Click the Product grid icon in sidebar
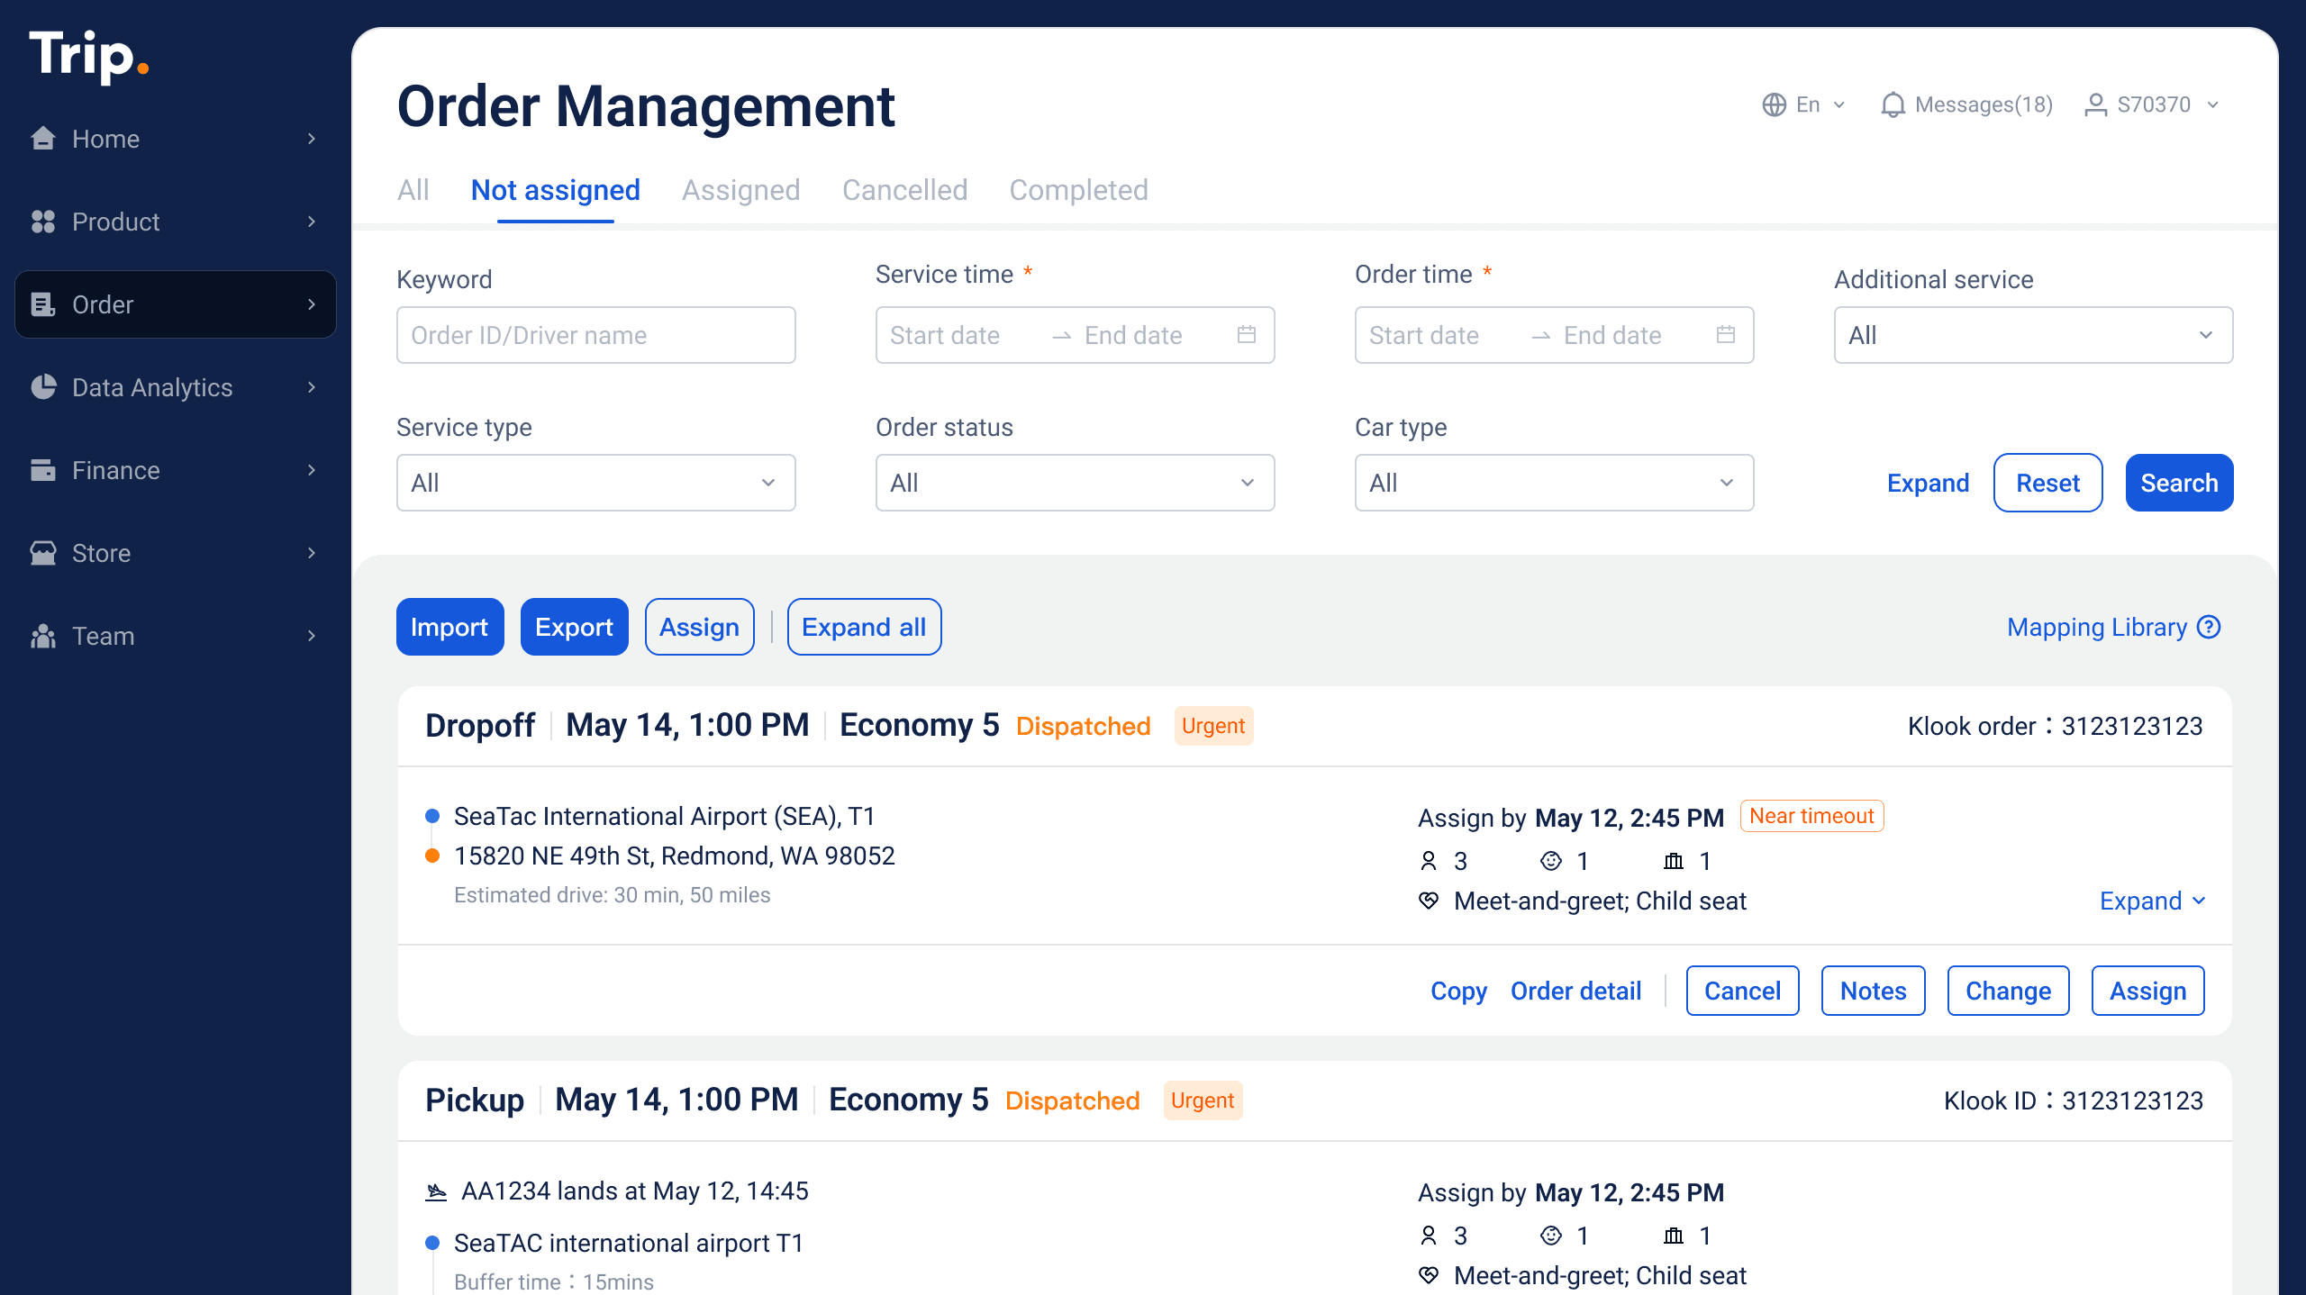The width and height of the screenshot is (2306, 1295). tap(42, 222)
